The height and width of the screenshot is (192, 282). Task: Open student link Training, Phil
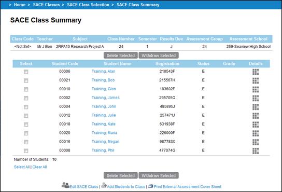(103, 150)
